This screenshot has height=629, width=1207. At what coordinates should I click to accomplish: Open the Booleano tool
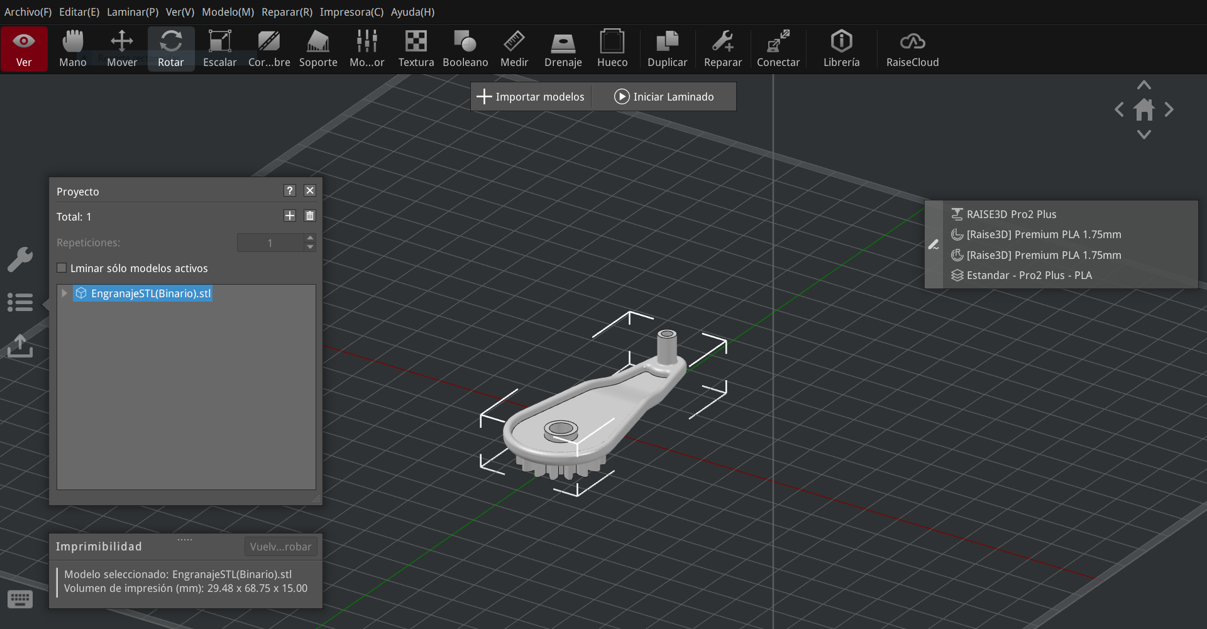tap(465, 49)
